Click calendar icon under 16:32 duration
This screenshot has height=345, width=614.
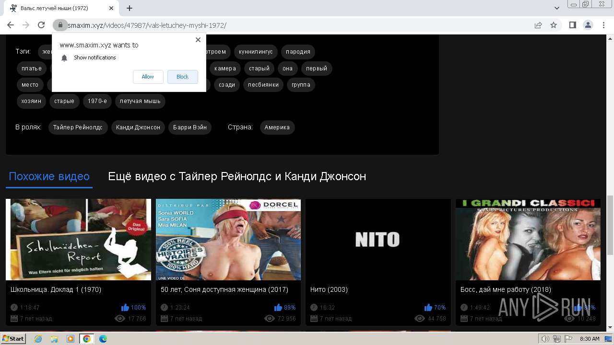(x=314, y=319)
